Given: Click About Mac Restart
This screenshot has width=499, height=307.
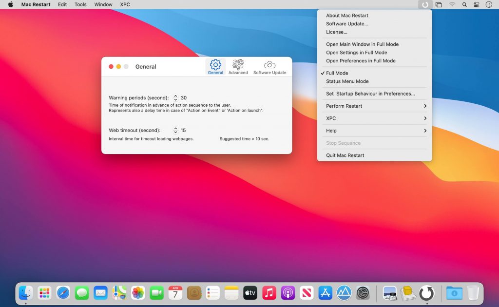Looking at the screenshot, I should click(346, 15).
